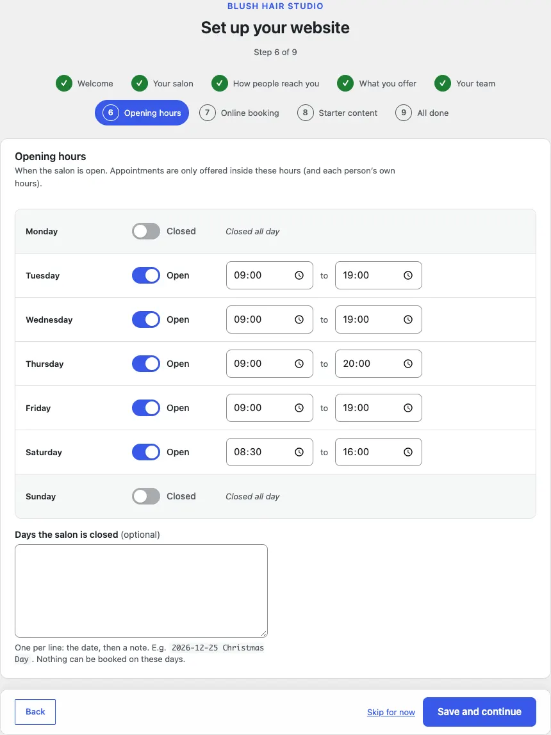Screen dimensions: 551x735
Task: Click the Skip for now link
Action: click(391, 712)
